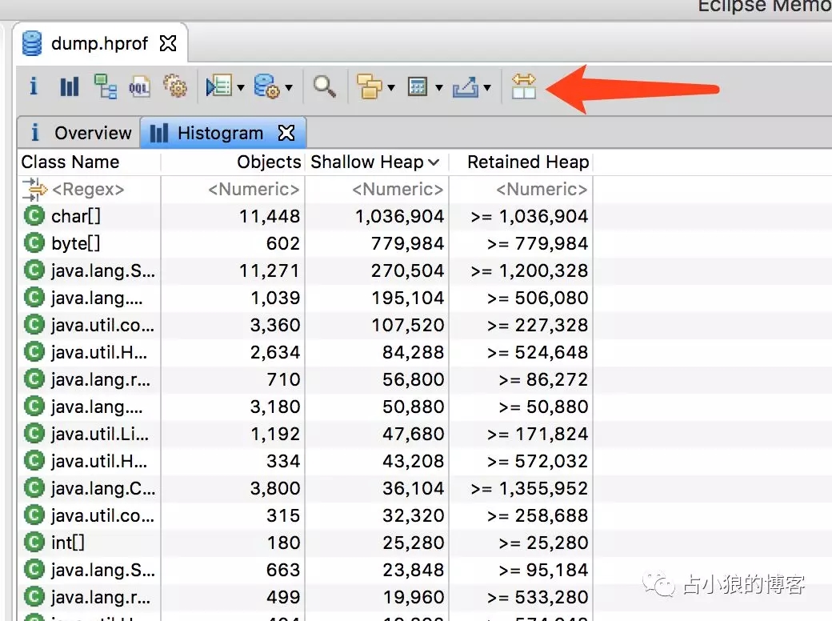This screenshot has width=832, height=621.
Task: Click retained heap value >= 1,355,952
Action: (x=529, y=488)
